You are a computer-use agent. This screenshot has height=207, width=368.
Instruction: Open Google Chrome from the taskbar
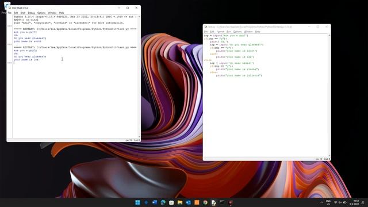pos(205,202)
